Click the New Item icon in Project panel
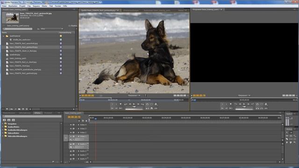This screenshot has width=299, height=168. pos(23,109)
